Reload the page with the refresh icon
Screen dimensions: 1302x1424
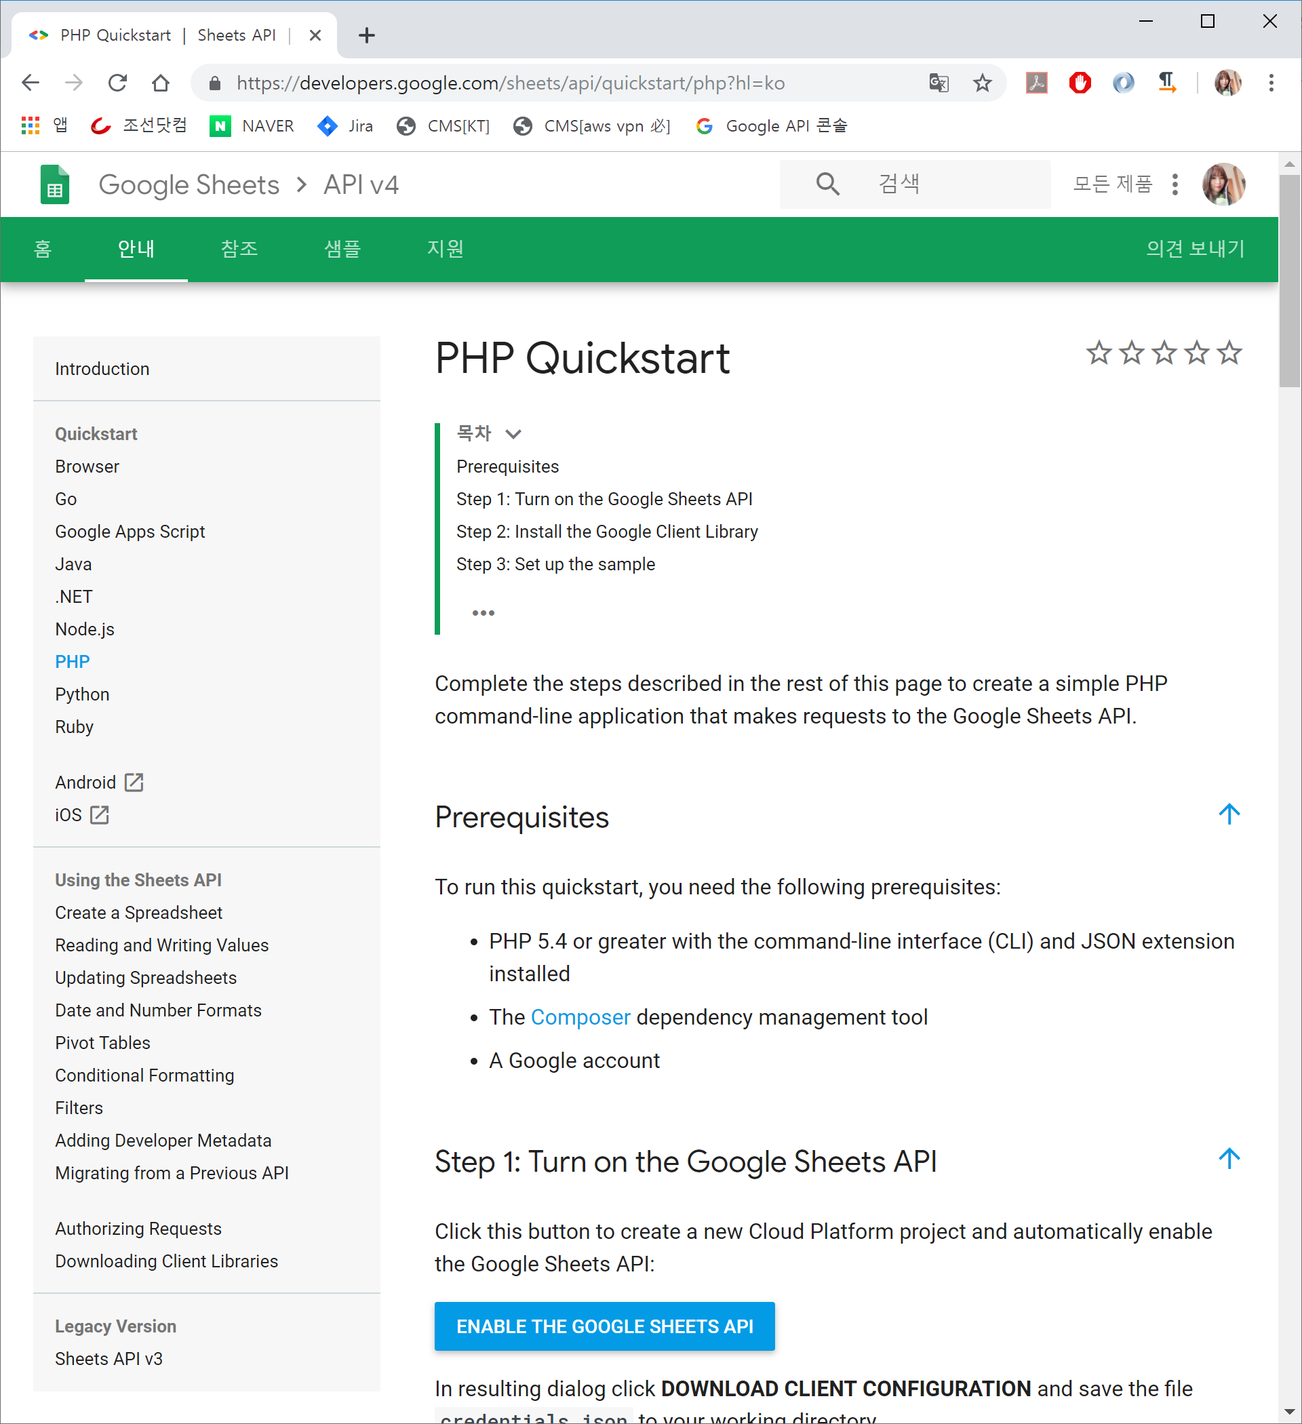117,83
